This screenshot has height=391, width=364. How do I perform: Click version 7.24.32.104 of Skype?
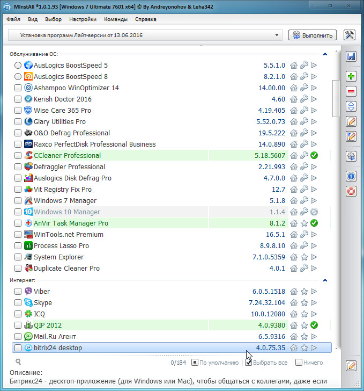pyautogui.click(x=267, y=303)
